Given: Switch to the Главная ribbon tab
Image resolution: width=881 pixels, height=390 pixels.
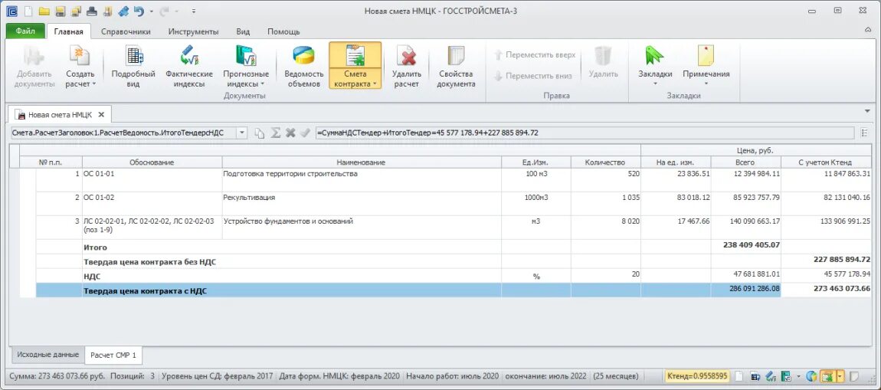Looking at the screenshot, I should point(68,31).
